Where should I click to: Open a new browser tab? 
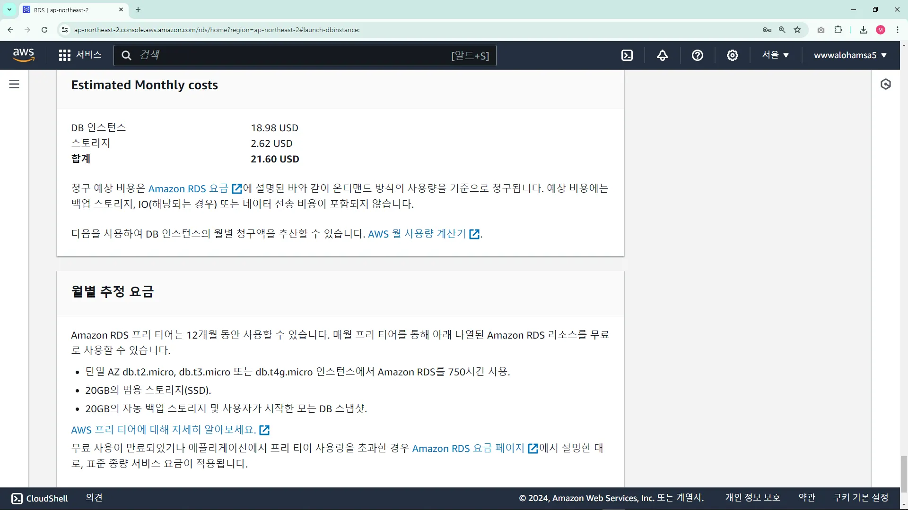pos(138,9)
